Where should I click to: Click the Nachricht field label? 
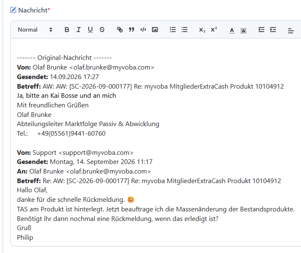pos(34,10)
